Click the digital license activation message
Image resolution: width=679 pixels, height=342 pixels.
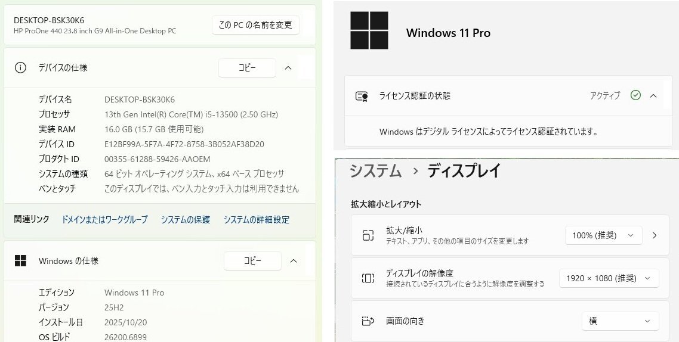tap(489, 132)
